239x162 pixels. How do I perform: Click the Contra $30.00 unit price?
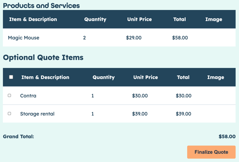140,96
